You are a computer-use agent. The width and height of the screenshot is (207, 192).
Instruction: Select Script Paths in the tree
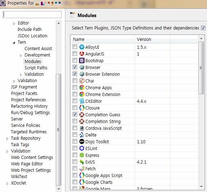pyautogui.click(x=36, y=68)
